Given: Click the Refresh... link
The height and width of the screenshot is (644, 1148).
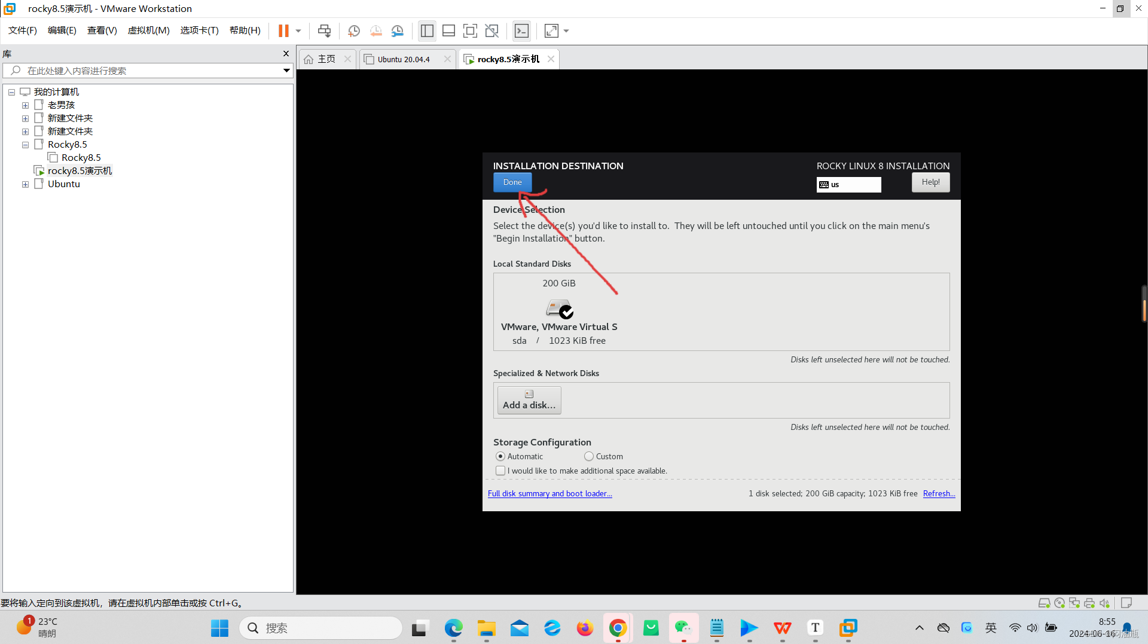Looking at the screenshot, I should pos(939,493).
